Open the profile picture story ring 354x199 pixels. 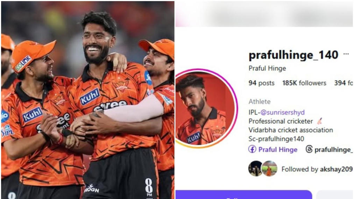tap(206, 108)
